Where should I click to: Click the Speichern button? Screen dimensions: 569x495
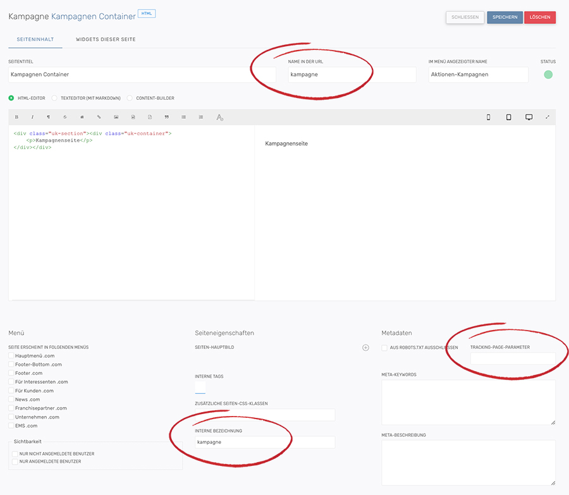[x=505, y=17]
